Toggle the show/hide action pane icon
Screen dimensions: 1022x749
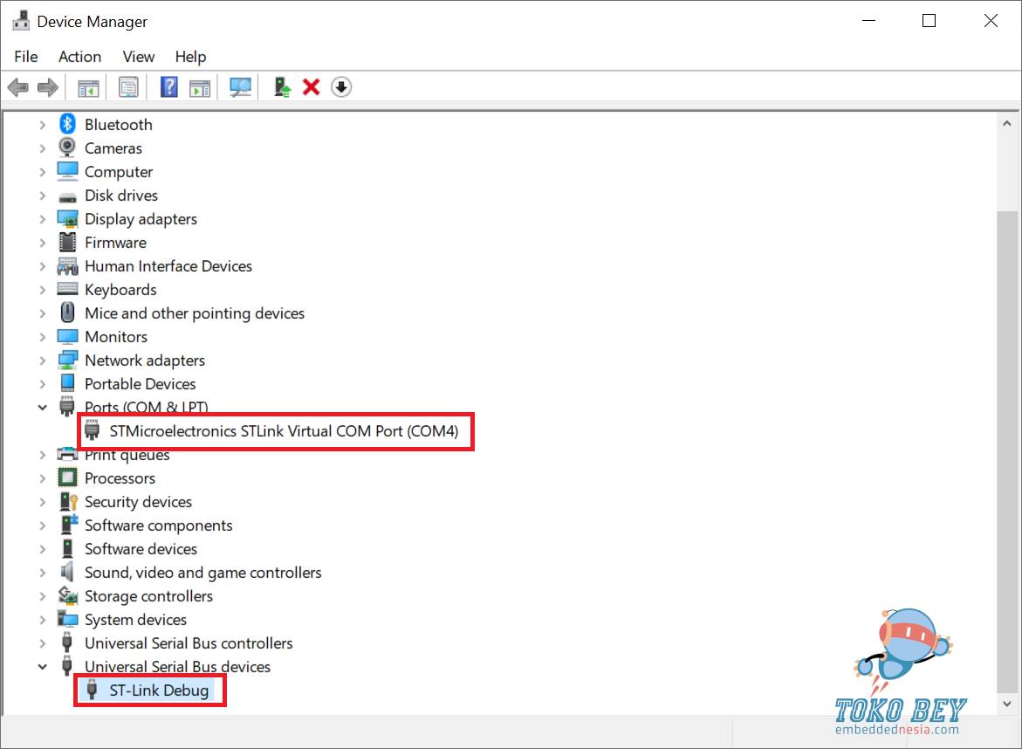(200, 87)
